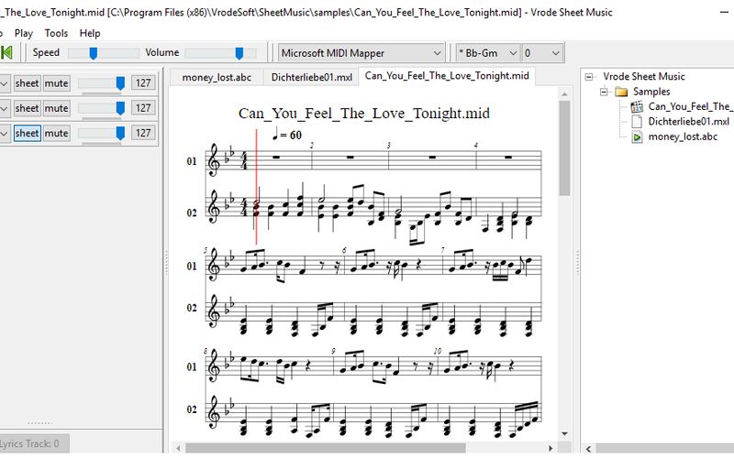Select the Samples folder label
The image size is (734, 458).
651,92
